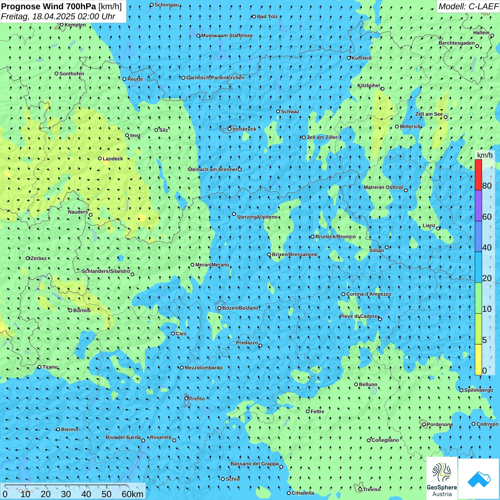The width and height of the screenshot is (500, 500).
Task: Click the 'Prognose Wind 700hPa' title
Action: click(49, 6)
